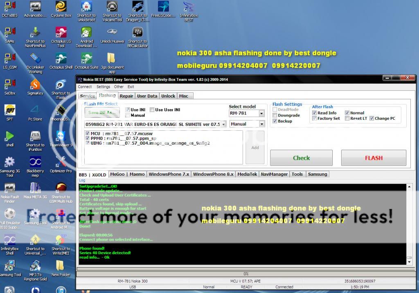Open the SPT desktop icon
Viewport: 419px width, 293px height.
click(x=10, y=113)
